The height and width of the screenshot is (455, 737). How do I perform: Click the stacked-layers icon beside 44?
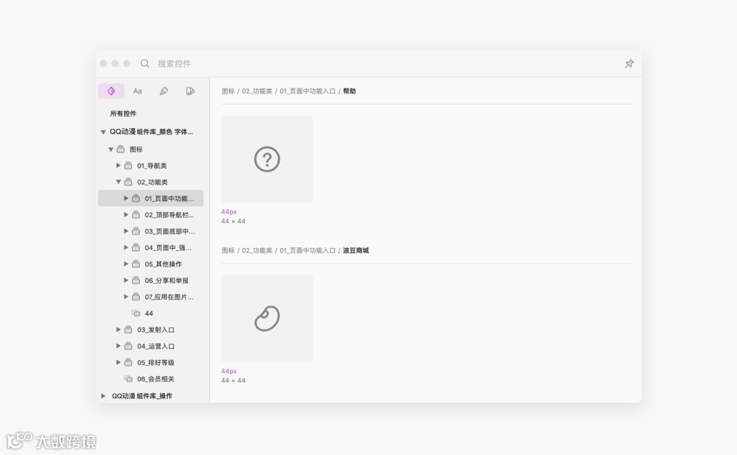pyautogui.click(x=136, y=313)
